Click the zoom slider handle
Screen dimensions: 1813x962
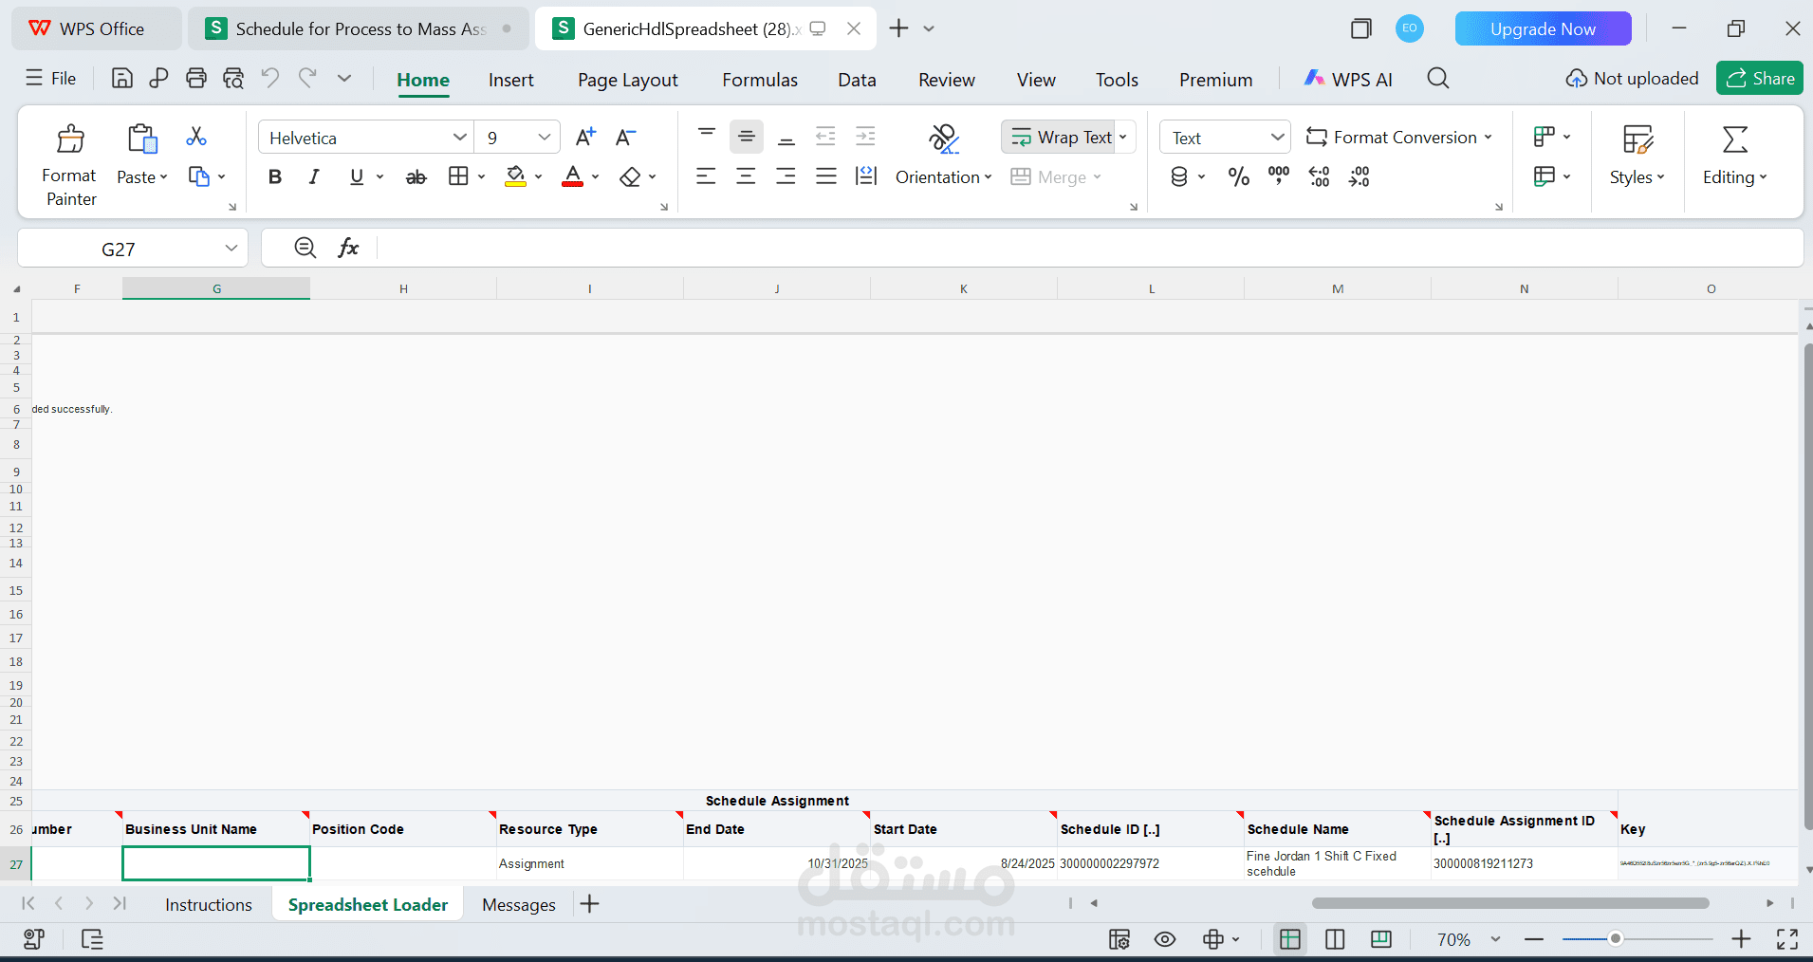pos(1615,939)
